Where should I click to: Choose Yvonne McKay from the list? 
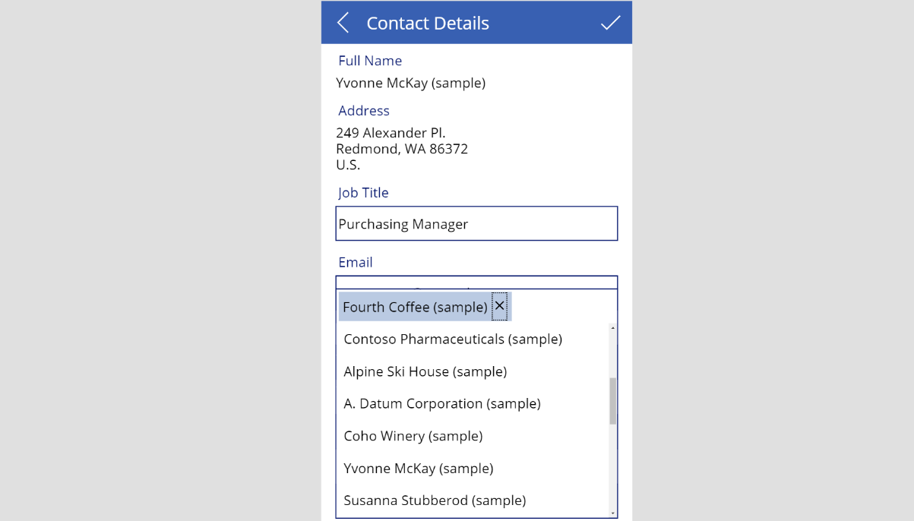419,468
